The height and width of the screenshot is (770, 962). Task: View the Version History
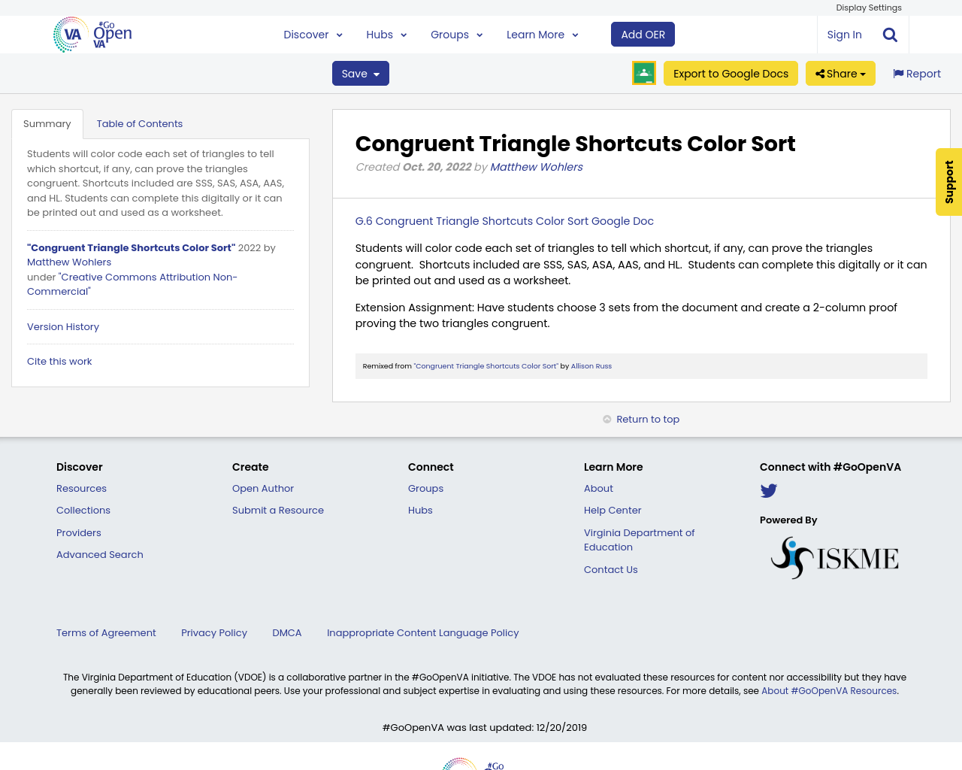62,326
